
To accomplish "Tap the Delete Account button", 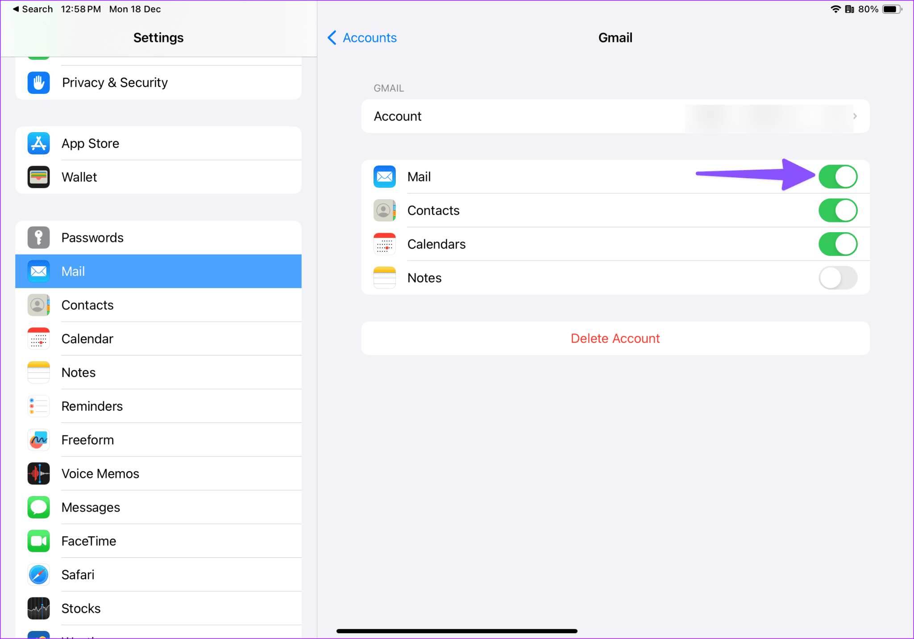I will [x=615, y=338].
